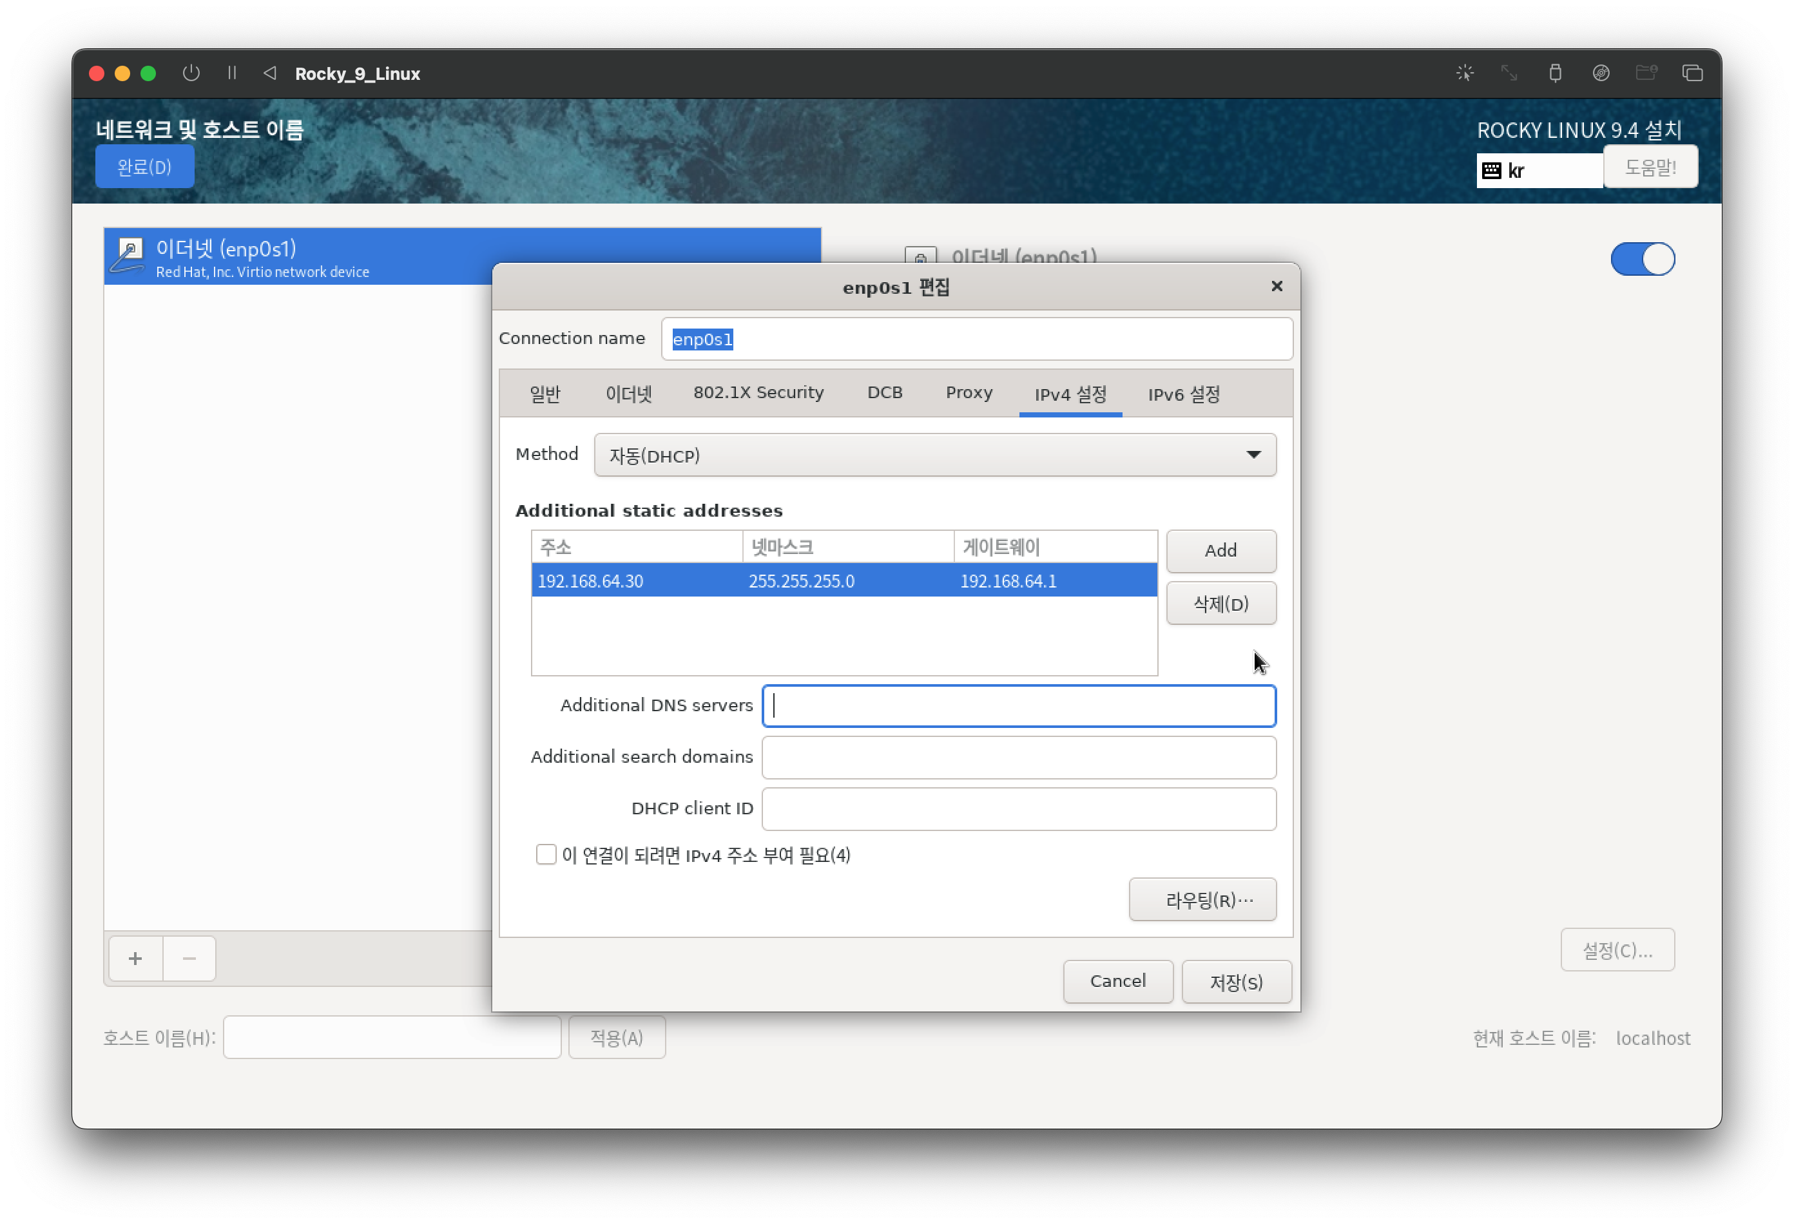
Task: Click the 설정(C)... configure button
Action: point(1617,950)
